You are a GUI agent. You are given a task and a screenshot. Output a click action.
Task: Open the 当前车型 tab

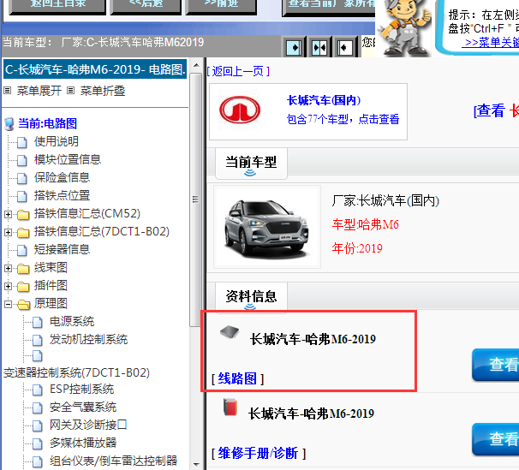pyautogui.click(x=251, y=163)
